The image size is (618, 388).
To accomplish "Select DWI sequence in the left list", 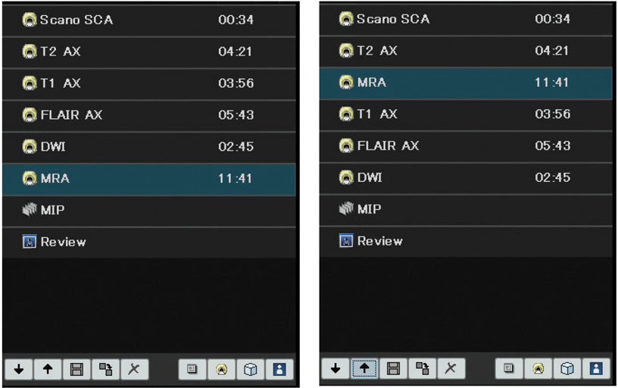I will (x=148, y=146).
